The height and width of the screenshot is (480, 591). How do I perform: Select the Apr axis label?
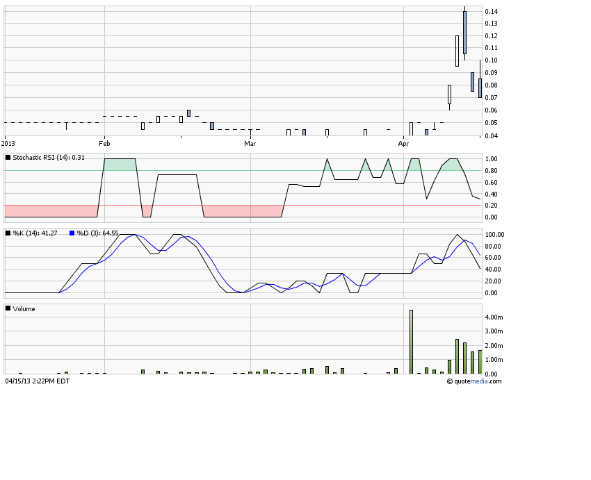[404, 144]
